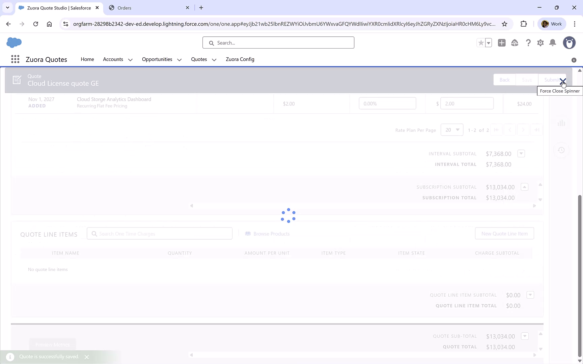Screen dimensions: 583x364
Task: Click the search icon in the global search bar
Action: [x=212, y=42]
